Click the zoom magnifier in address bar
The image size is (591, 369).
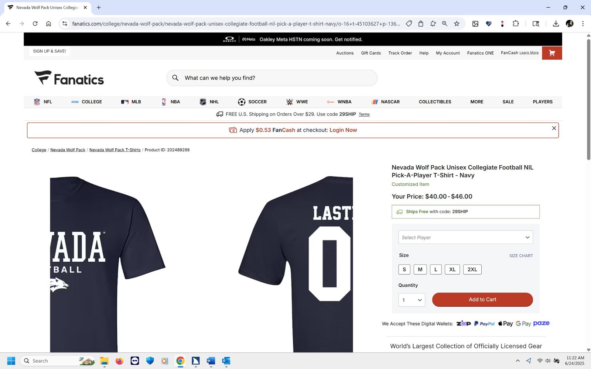[445, 24]
